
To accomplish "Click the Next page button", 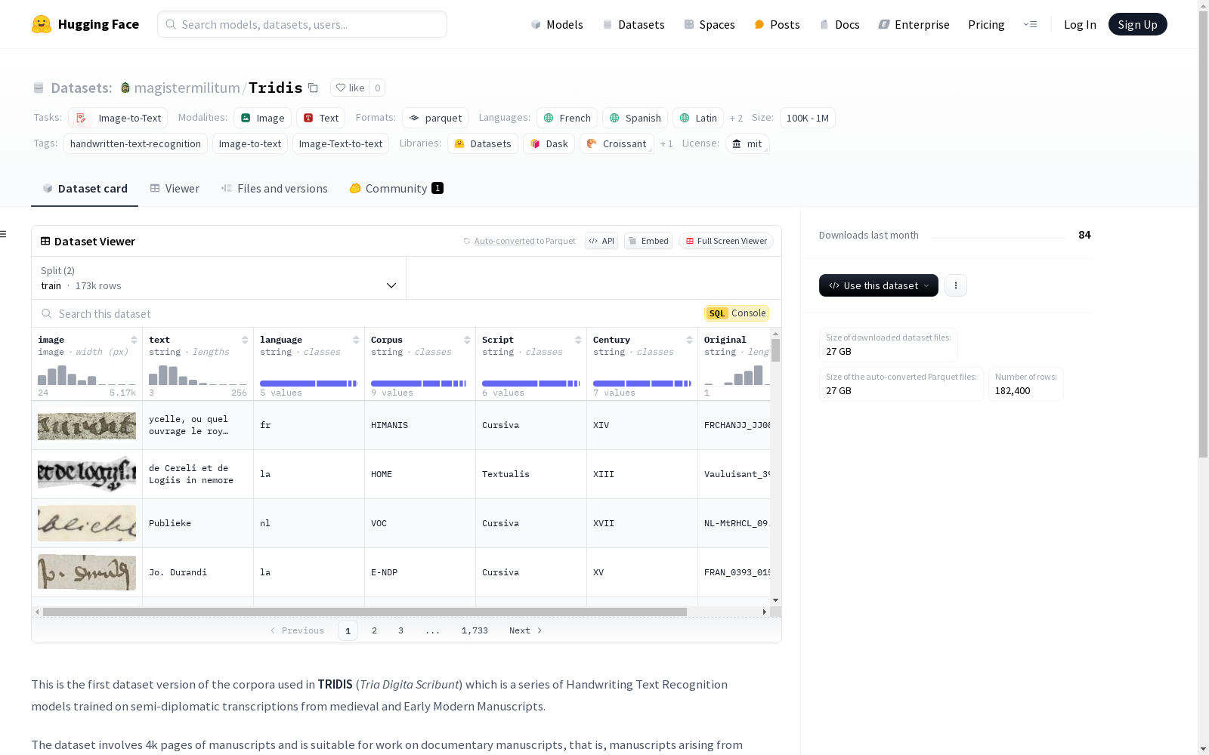I will tap(525, 630).
